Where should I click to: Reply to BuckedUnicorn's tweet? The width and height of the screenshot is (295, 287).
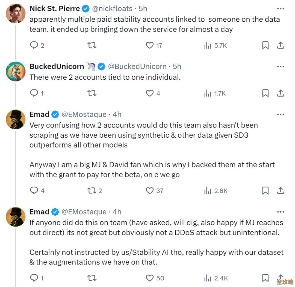[x=34, y=93]
